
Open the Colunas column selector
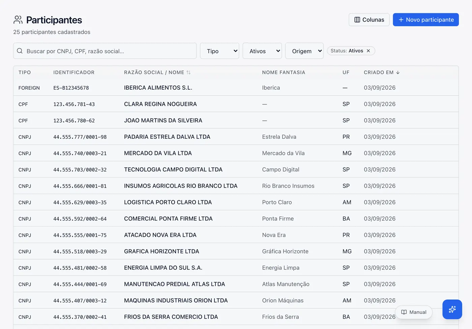(x=369, y=20)
